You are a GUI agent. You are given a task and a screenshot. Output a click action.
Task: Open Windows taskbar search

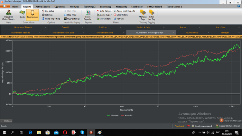click(x=13, y=133)
